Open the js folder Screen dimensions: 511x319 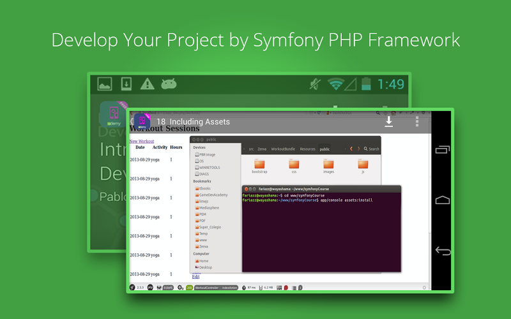363,166
